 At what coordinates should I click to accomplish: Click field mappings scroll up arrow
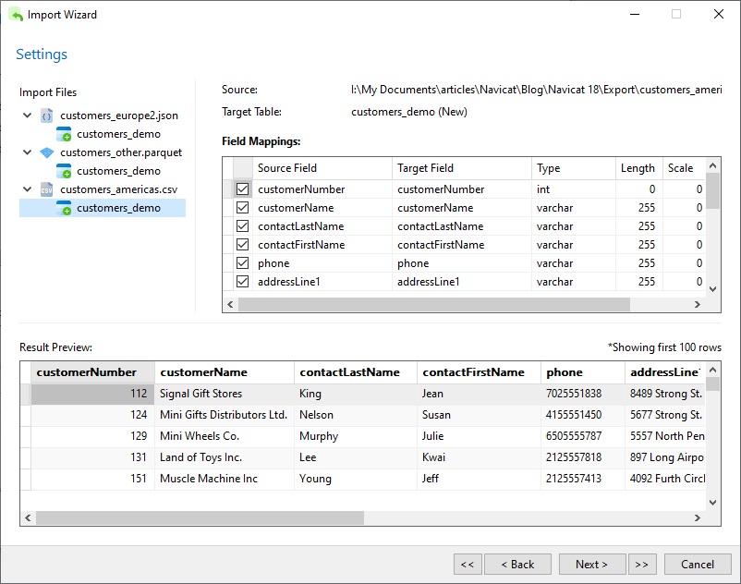point(713,165)
